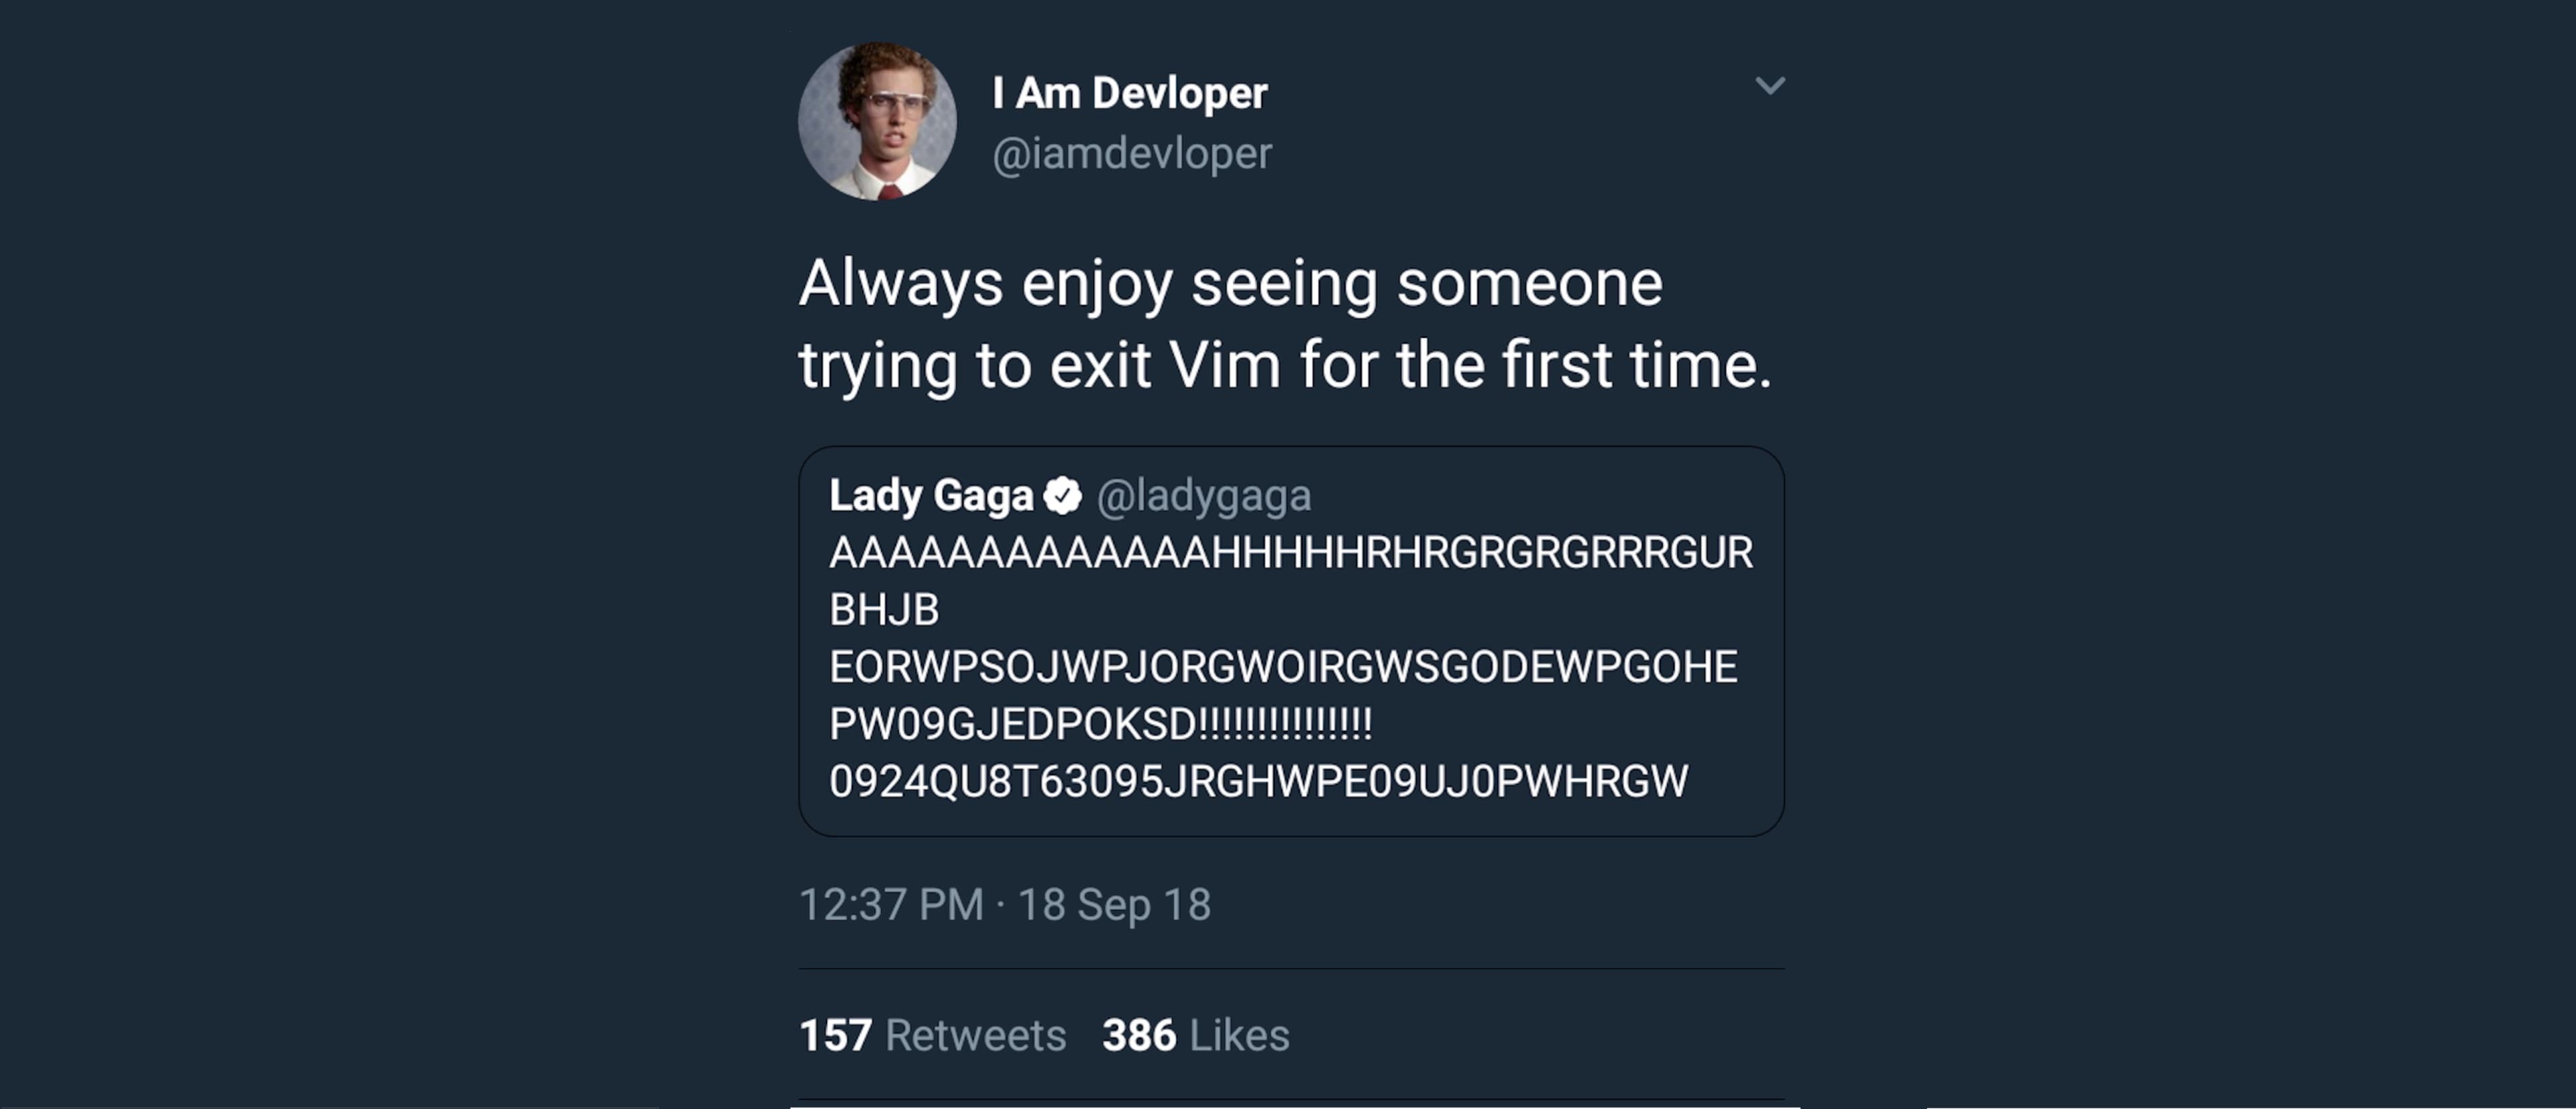This screenshot has height=1109, width=2576.
Task: Click the Retweets label
Action: click(x=975, y=1035)
